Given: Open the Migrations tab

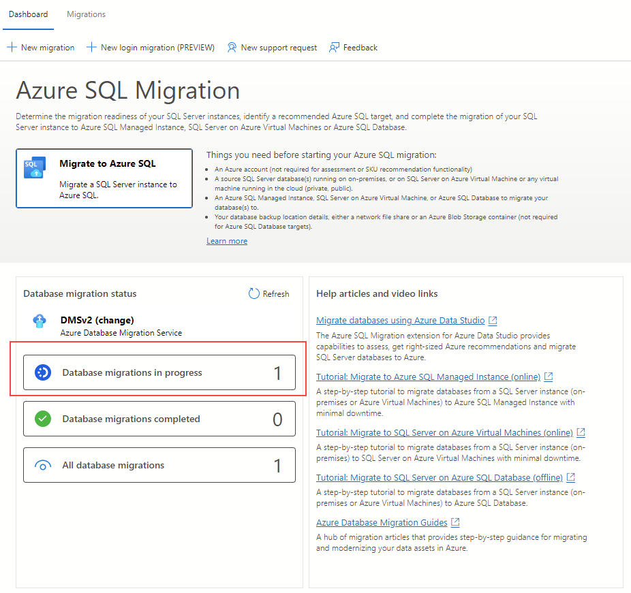Looking at the screenshot, I should click(x=86, y=14).
